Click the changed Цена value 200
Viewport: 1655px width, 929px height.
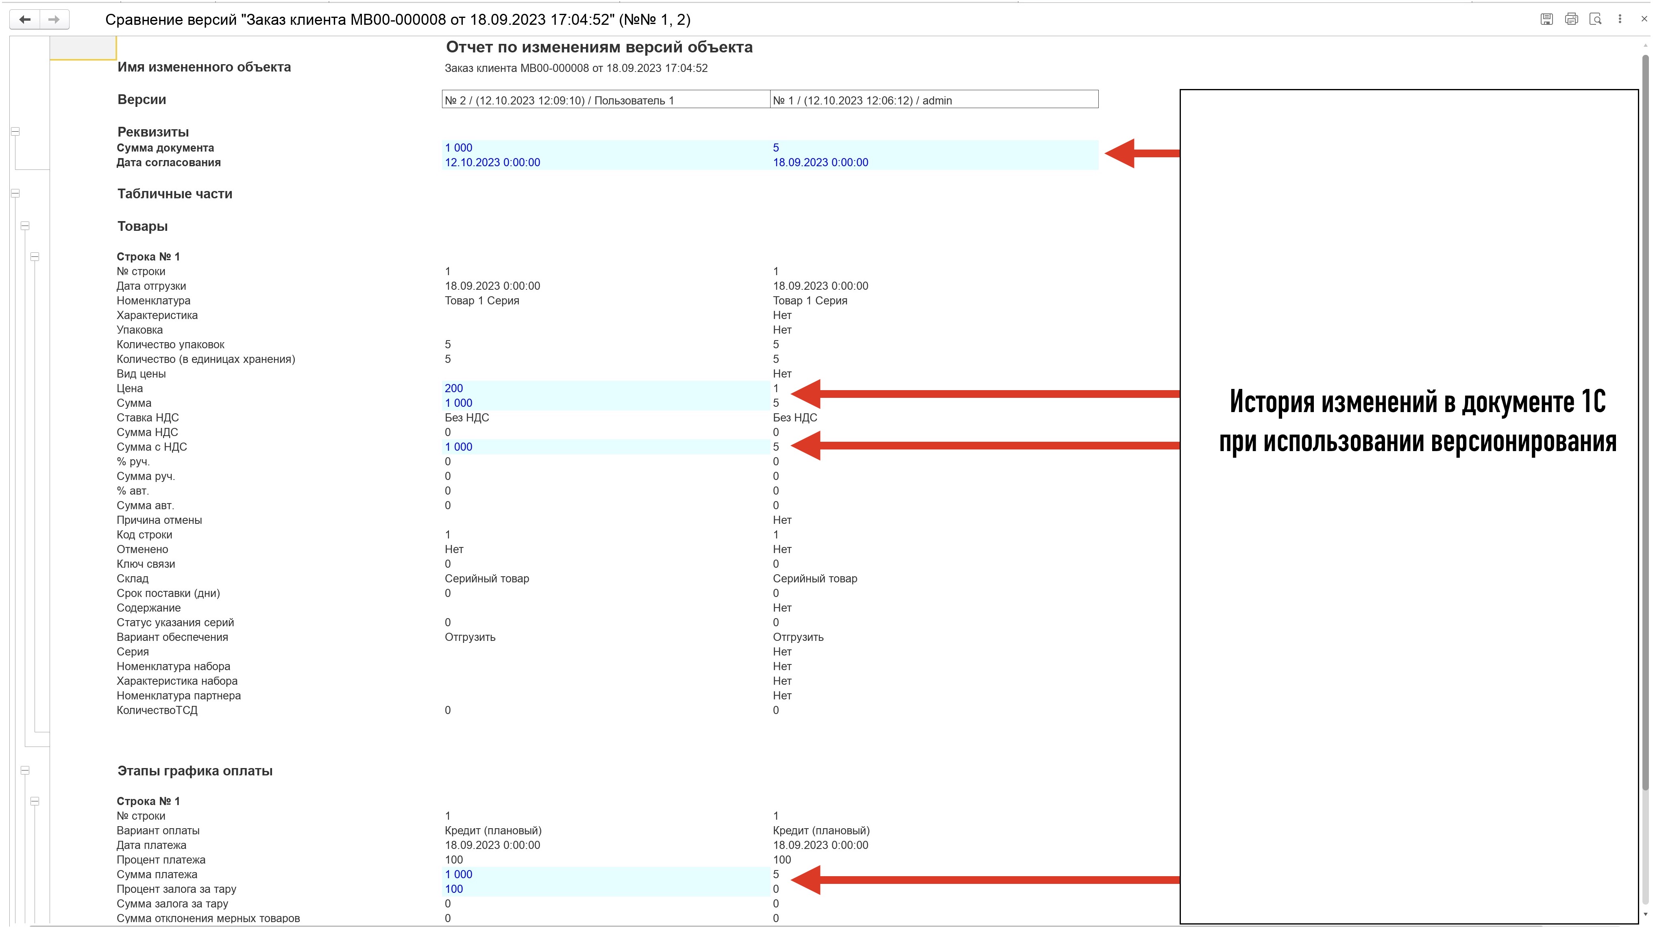tap(453, 389)
